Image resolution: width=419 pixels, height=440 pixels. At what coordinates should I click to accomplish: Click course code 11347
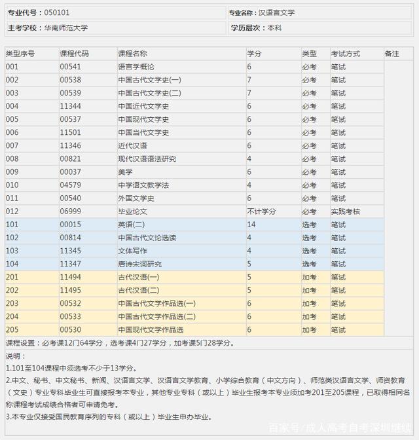tap(70, 264)
